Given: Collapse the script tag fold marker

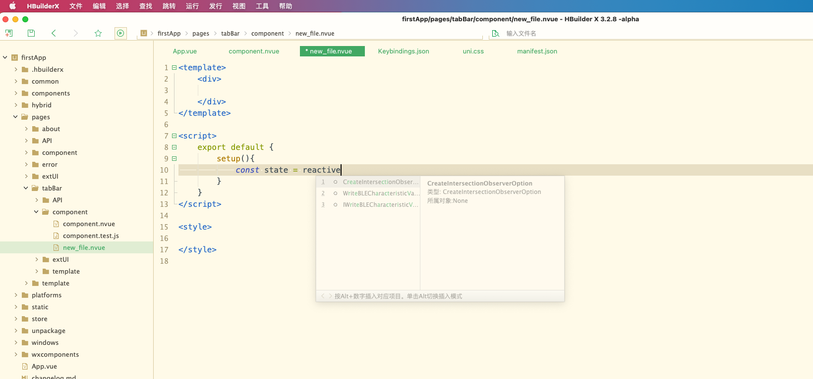Looking at the screenshot, I should (x=174, y=136).
